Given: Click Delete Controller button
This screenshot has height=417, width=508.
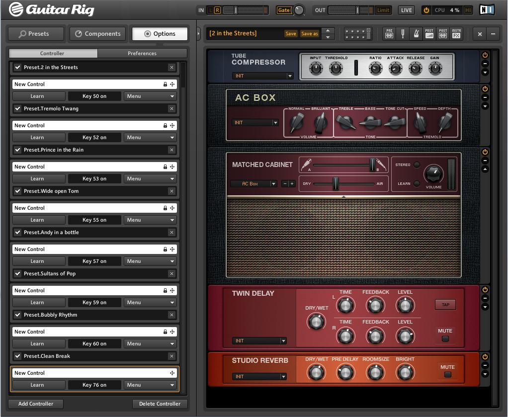Looking at the screenshot, I should [x=160, y=404].
